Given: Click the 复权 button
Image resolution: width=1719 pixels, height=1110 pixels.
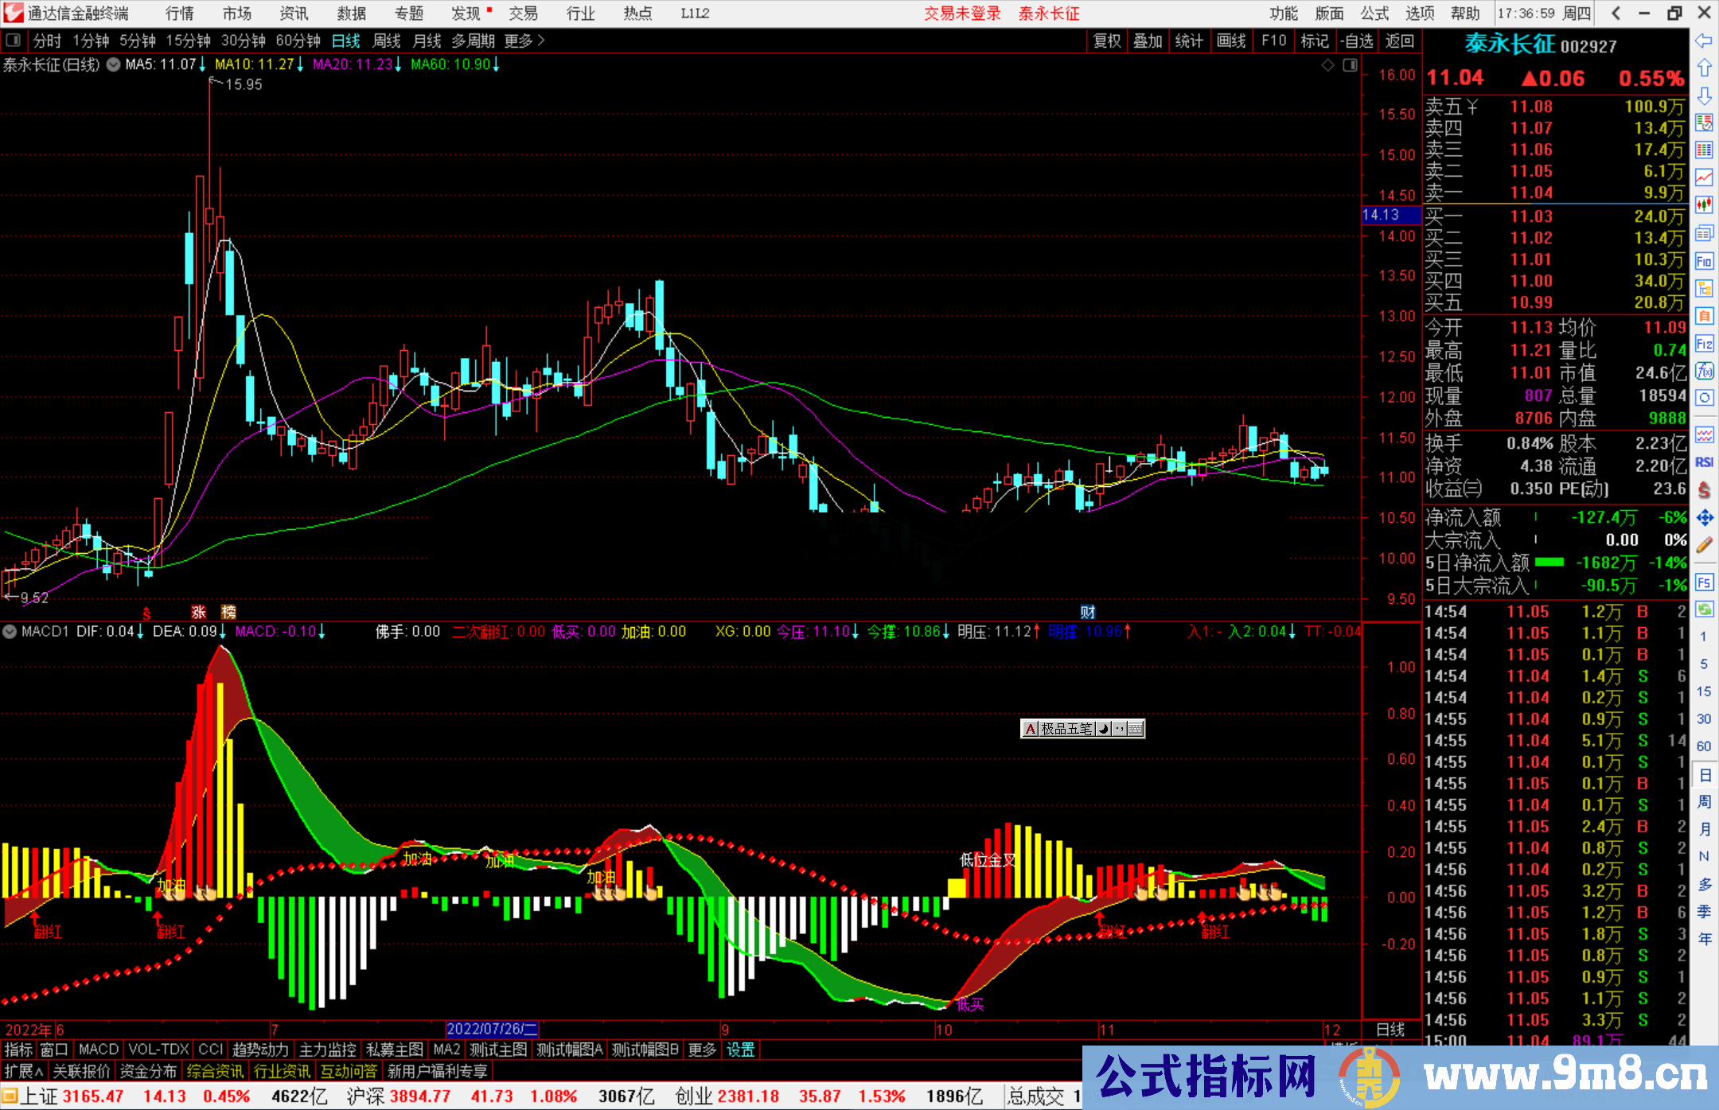Looking at the screenshot, I should [1107, 41].
